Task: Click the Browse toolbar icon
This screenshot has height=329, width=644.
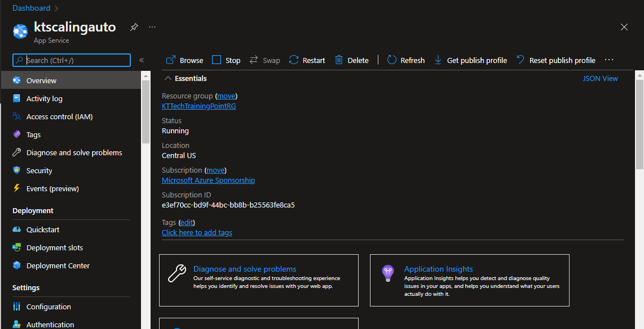Action: pos(171,60)
